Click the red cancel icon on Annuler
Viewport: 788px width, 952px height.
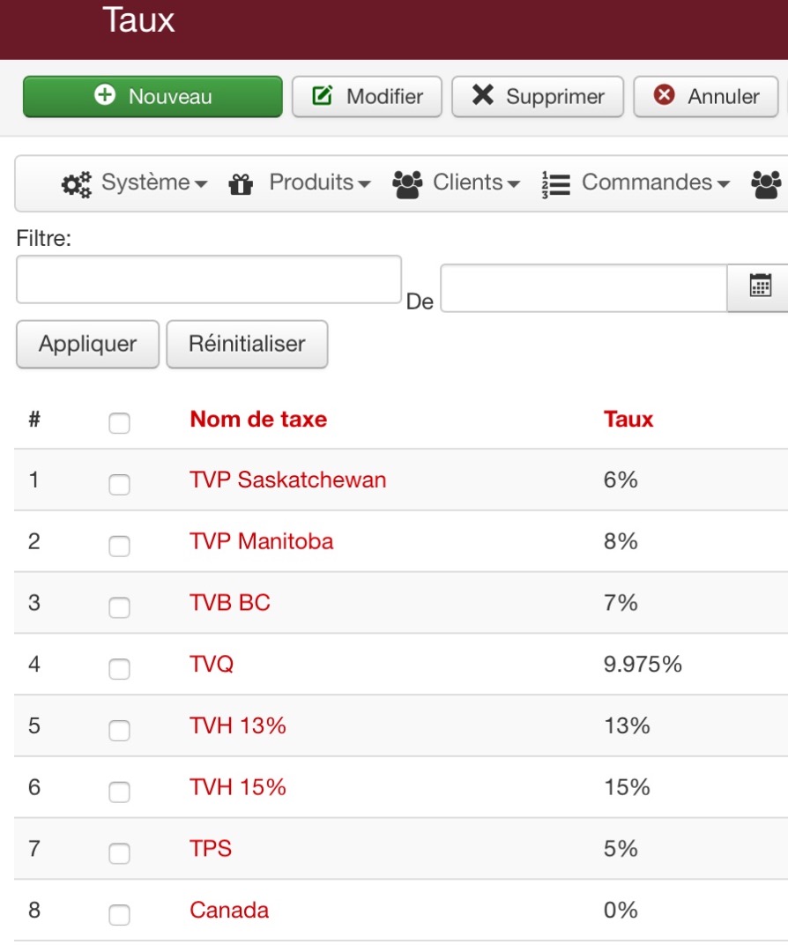(x=664, y=95)
